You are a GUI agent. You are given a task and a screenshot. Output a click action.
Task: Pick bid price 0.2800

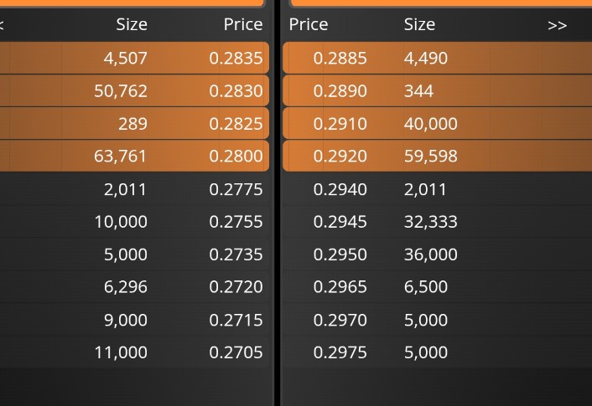coord(236,156)
